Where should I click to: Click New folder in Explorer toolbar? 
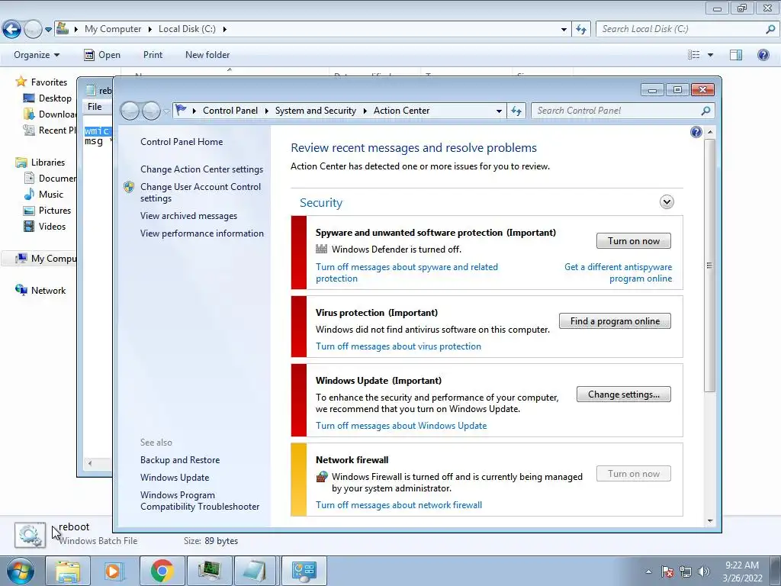click(x=207, y=55)
